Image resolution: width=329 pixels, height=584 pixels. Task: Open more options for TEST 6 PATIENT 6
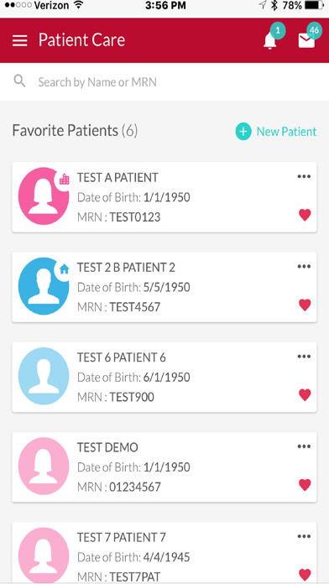point(304,357)
